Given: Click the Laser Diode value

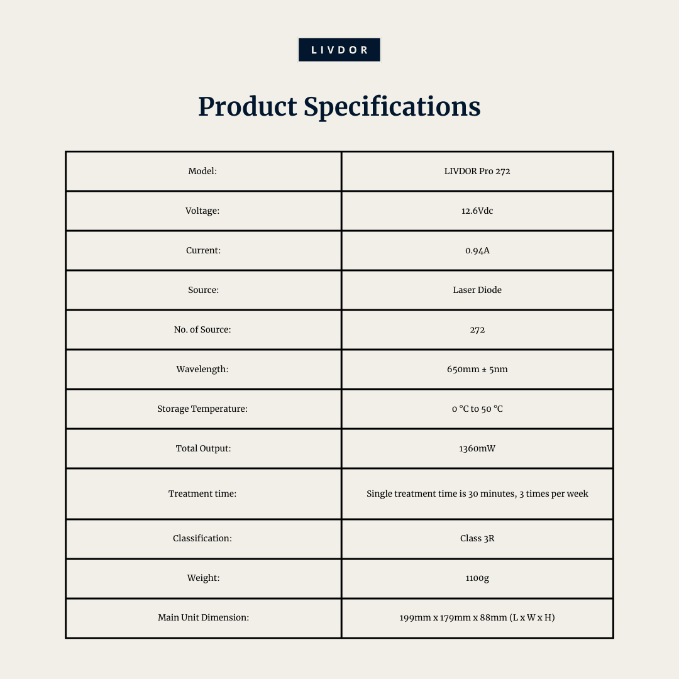Looking at the screenshot, I should [477, 290].
